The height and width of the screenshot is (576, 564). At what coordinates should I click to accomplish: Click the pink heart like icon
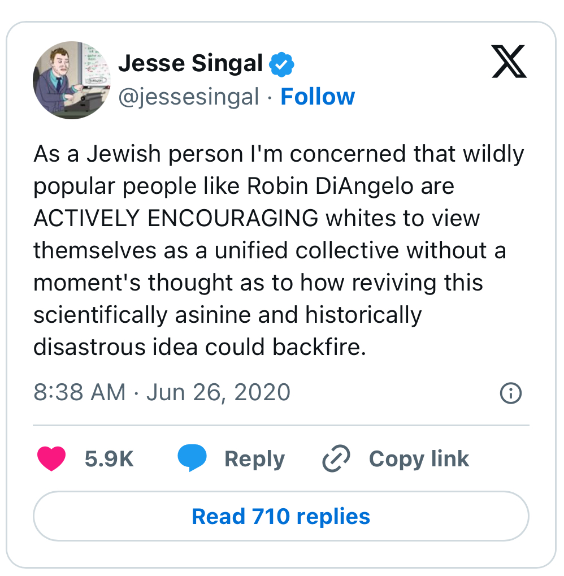[x=51, y=458]
